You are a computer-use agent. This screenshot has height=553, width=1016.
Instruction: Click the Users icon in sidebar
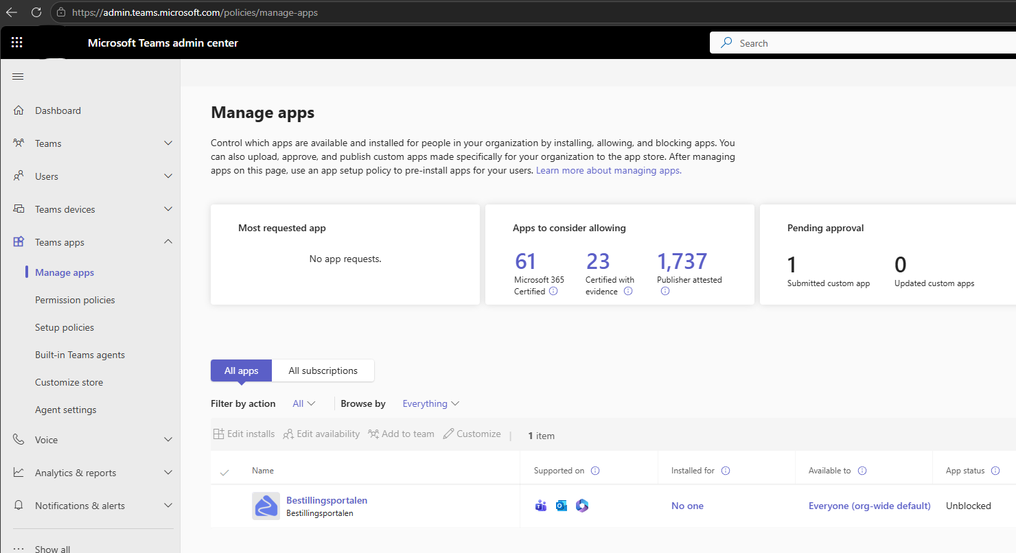point(19,176)
